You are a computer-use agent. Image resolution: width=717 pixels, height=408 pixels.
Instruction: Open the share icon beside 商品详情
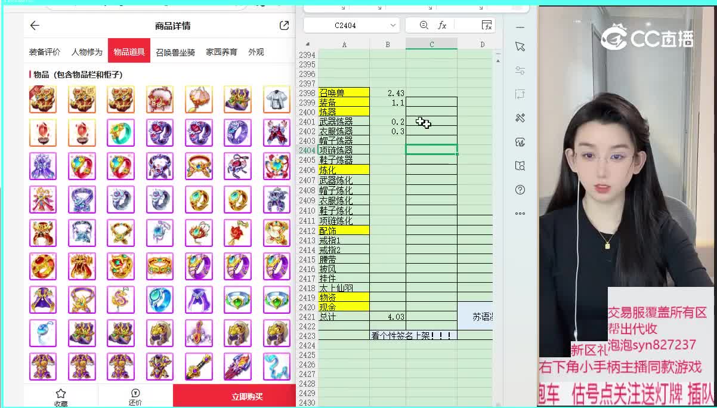point(284,26)
